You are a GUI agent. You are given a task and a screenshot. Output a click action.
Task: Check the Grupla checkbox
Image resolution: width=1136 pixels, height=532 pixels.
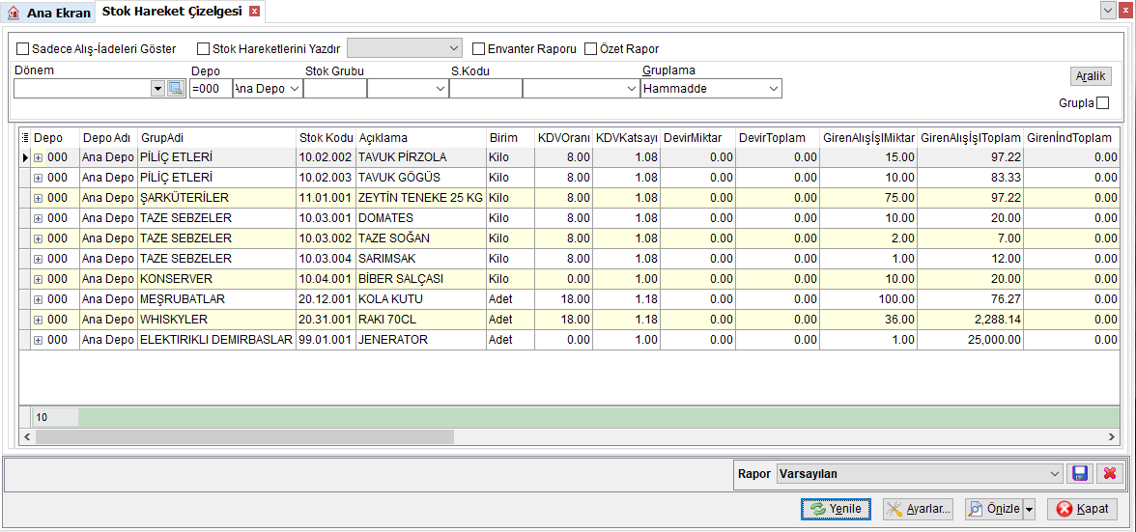tap(1103, 102)
